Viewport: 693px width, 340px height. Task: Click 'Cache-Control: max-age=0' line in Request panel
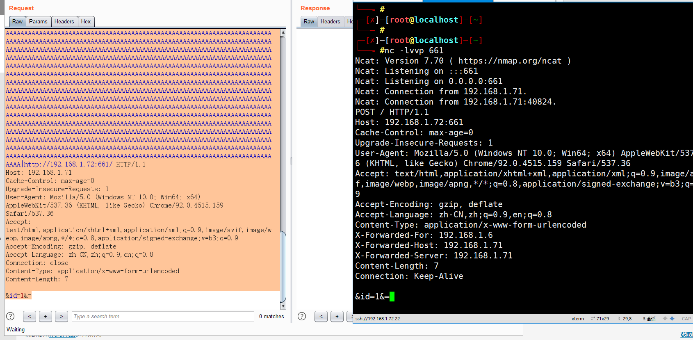pyautogui.click(x=50, y=180)
